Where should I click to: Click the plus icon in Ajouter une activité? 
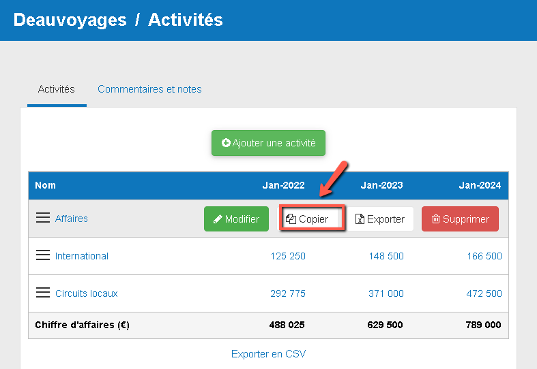[x=226, y=144]
